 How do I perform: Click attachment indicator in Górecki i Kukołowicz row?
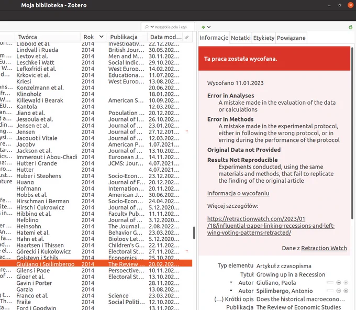187,251
